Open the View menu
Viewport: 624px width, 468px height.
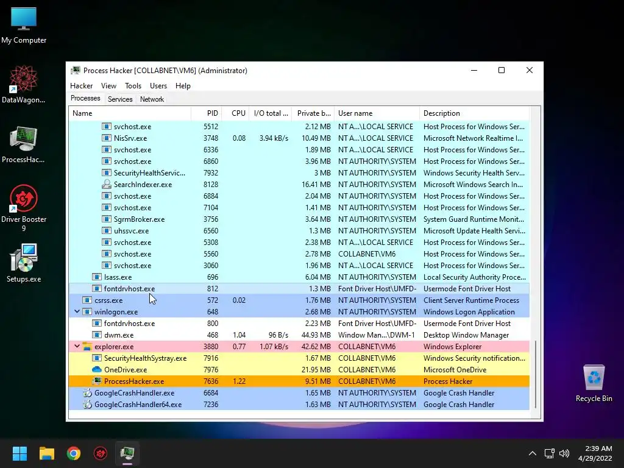[108, 86]
